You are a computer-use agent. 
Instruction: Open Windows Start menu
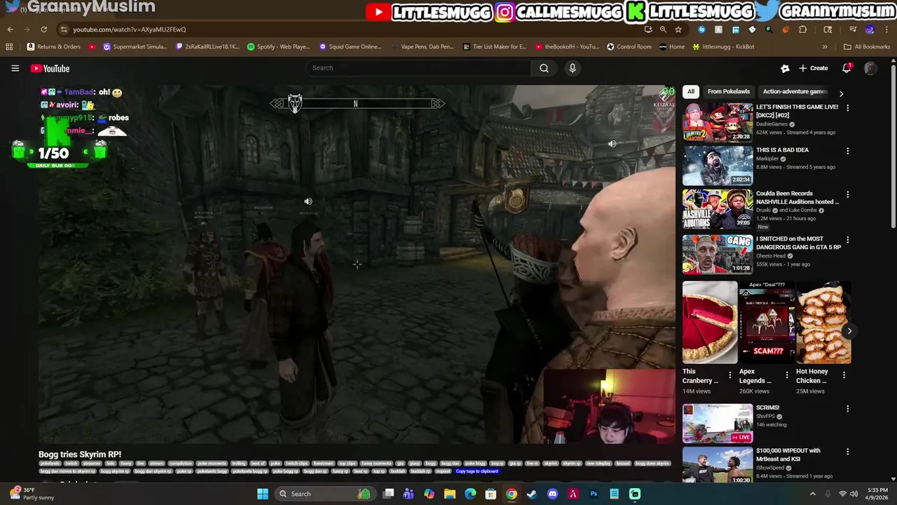(263, 494)
